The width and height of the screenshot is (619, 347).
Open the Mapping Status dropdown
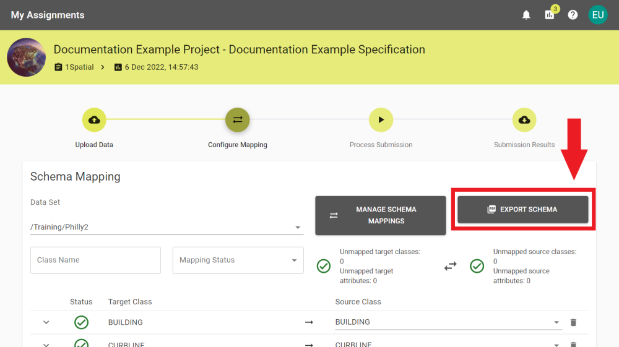(238, 260)
